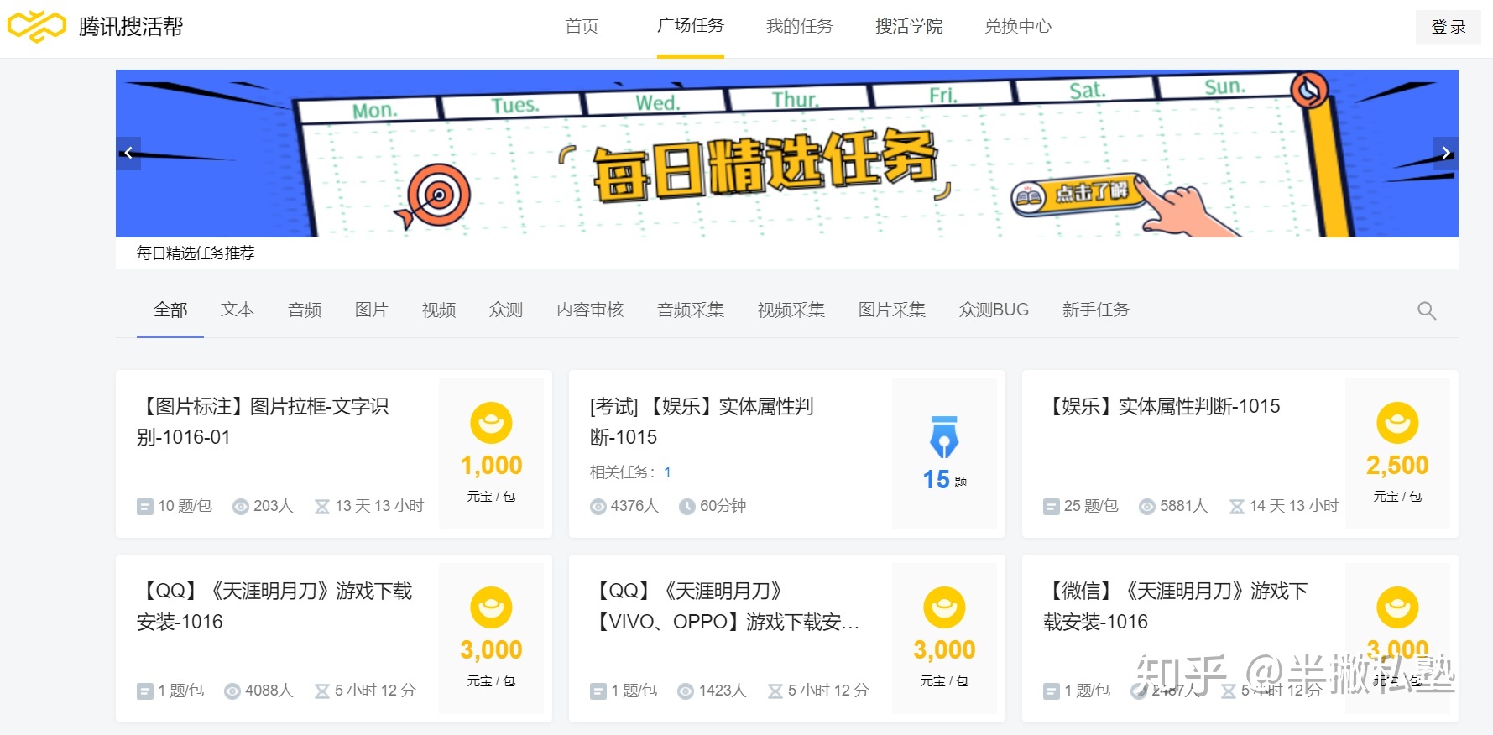Go to previous banner slide arrow
The width and height of the screenshot is (1493, 735).
pyautogui.click(x=128, y=153)
